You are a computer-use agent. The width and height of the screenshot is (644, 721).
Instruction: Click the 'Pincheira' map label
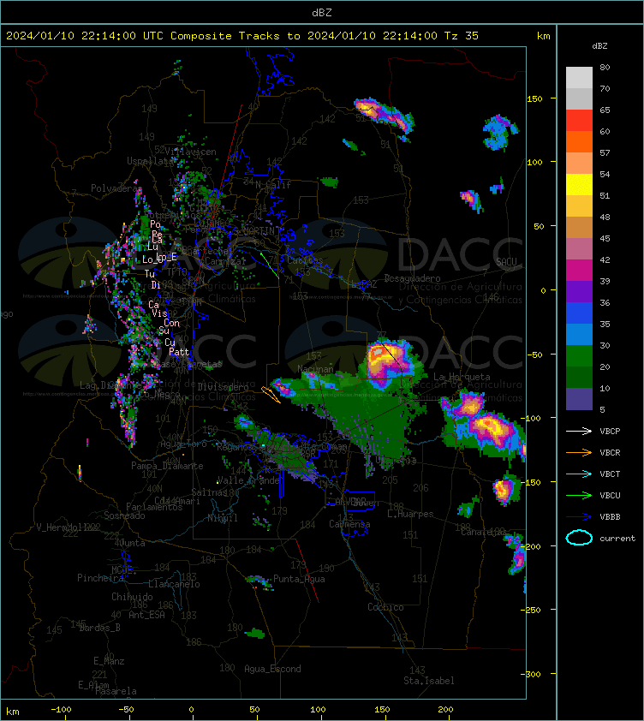click(100, 578)
